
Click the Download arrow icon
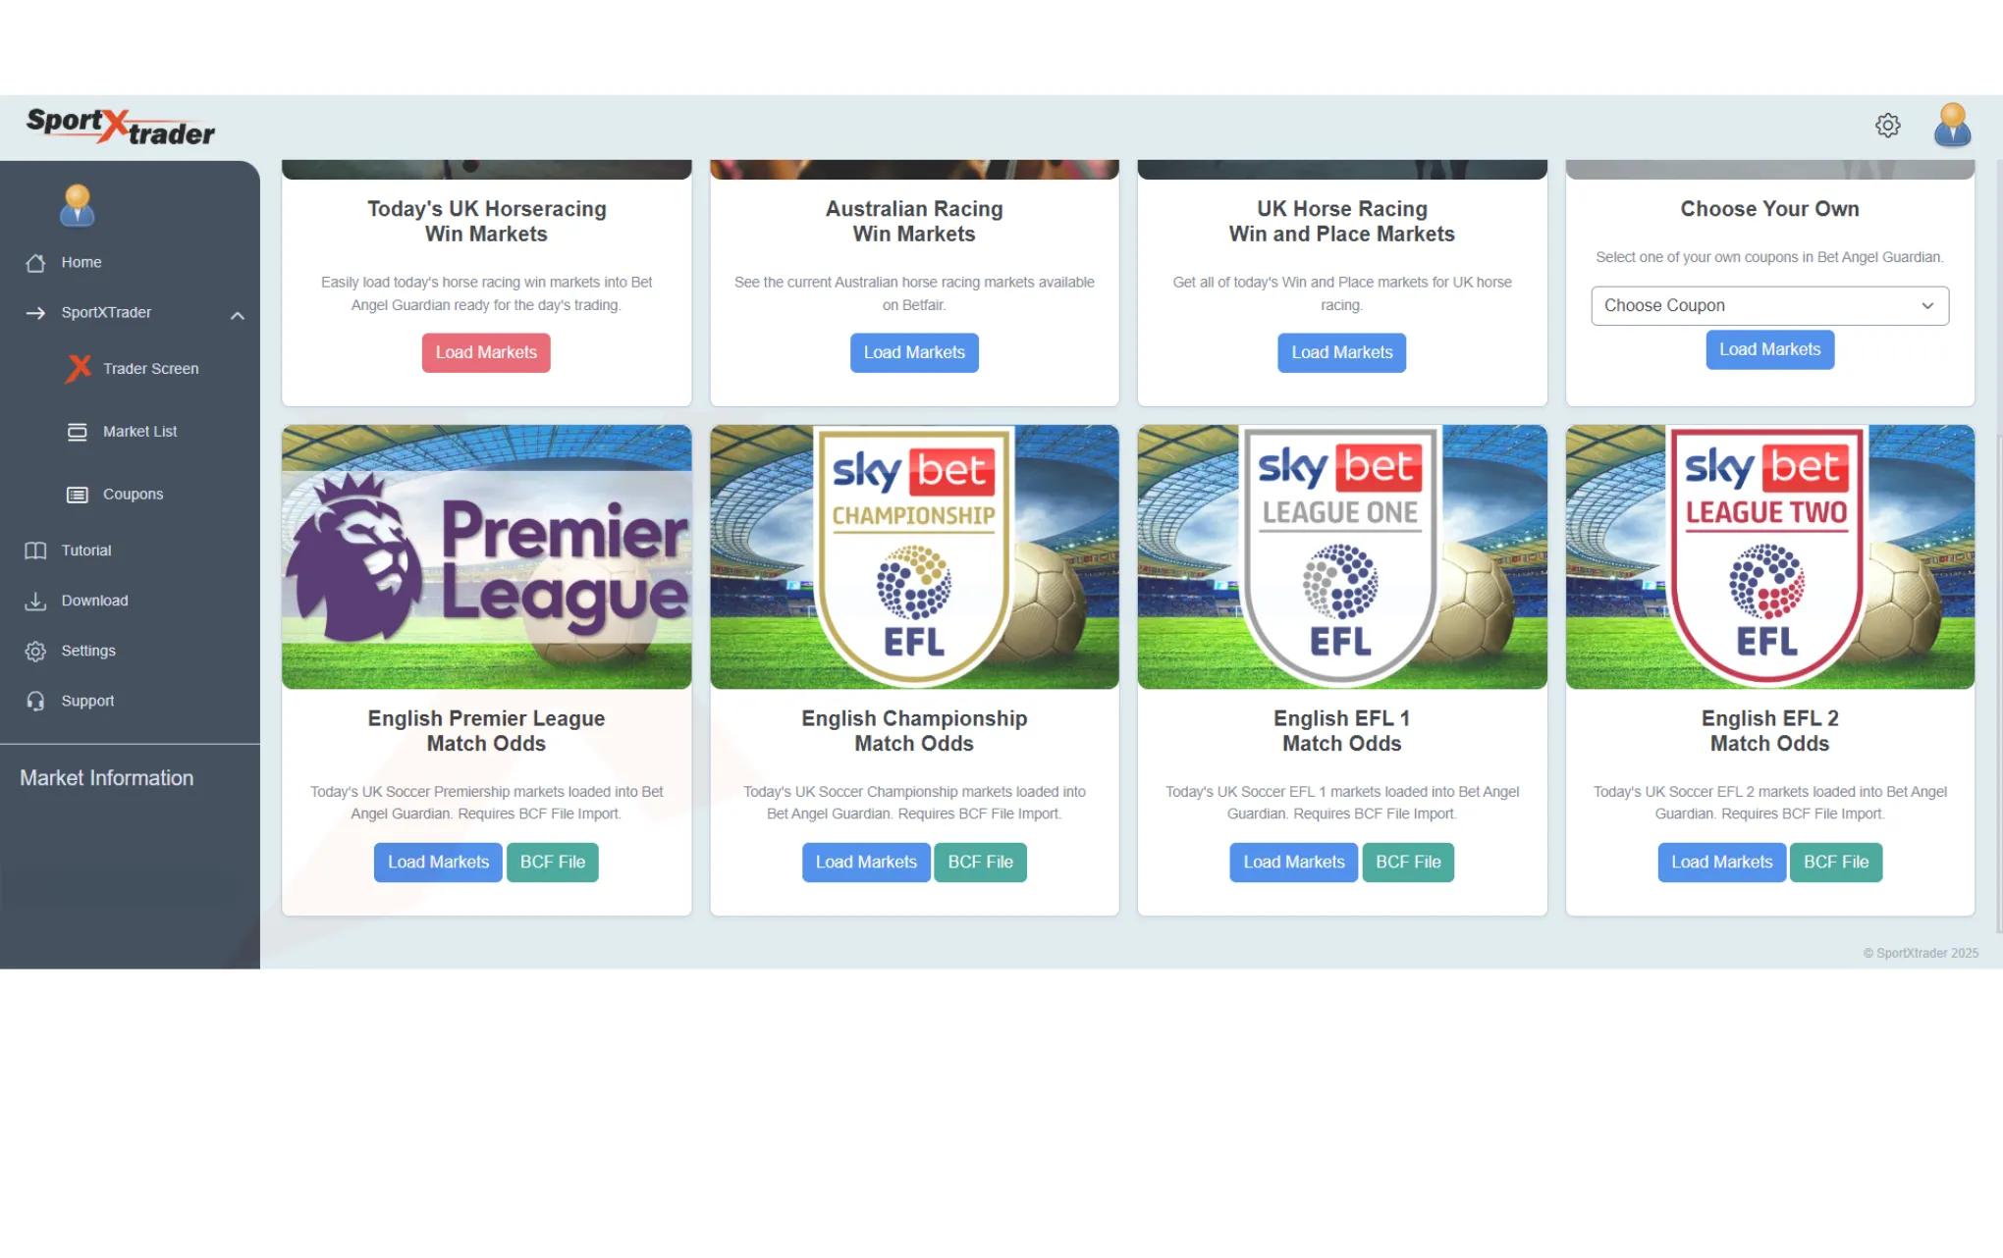pyautogui.click(x=35, y=601)
